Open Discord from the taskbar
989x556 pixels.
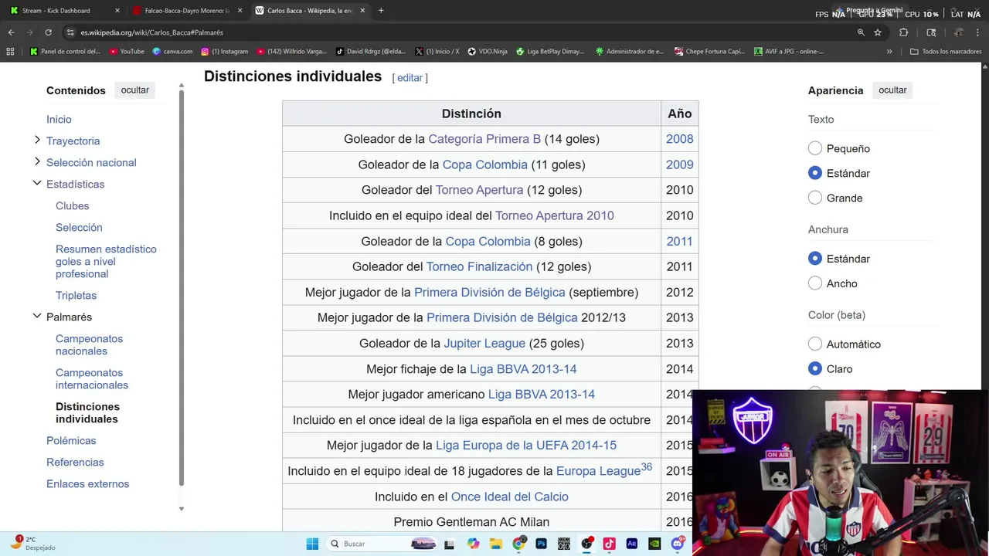click(x=678, y=544)
